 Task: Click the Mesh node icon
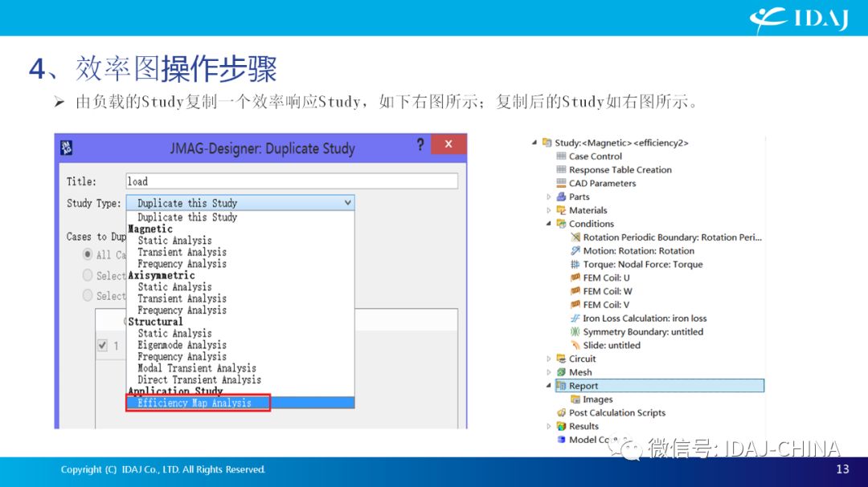coord(561,372)
